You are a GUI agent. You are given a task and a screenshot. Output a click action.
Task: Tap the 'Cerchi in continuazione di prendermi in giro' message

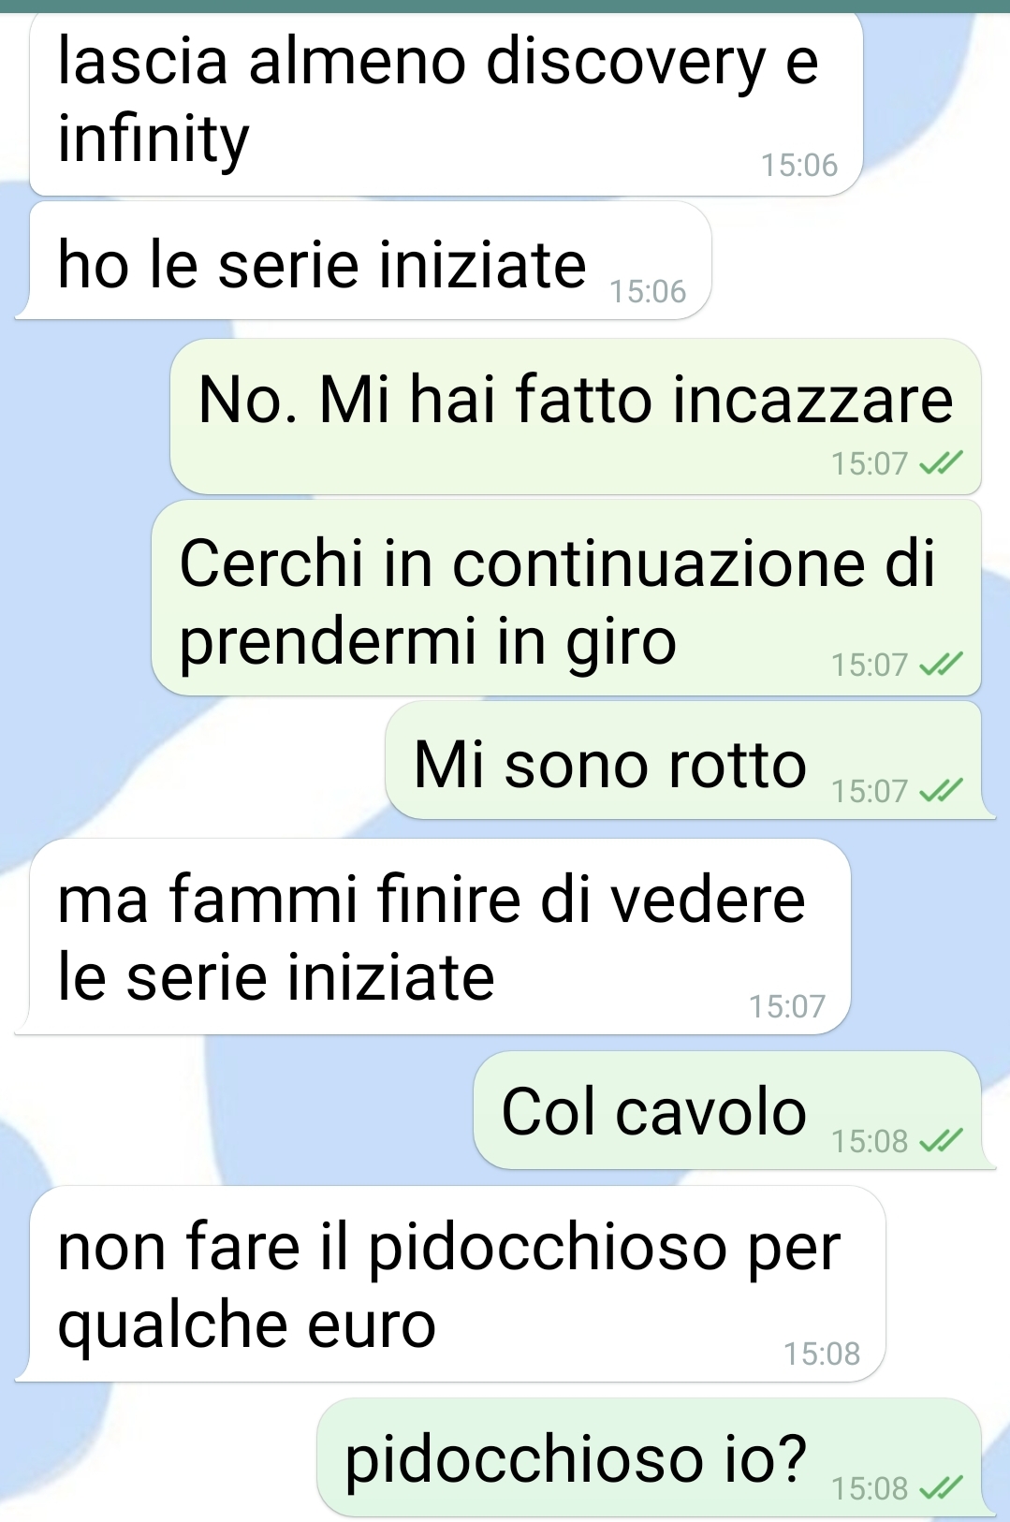click(566, 598)
